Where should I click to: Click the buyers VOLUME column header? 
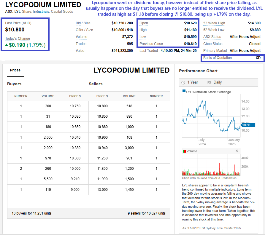click(x=48, y=96)
